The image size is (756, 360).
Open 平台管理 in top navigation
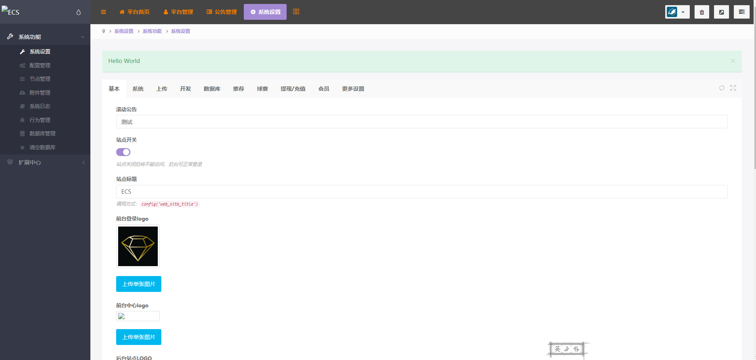coord(178,12)
